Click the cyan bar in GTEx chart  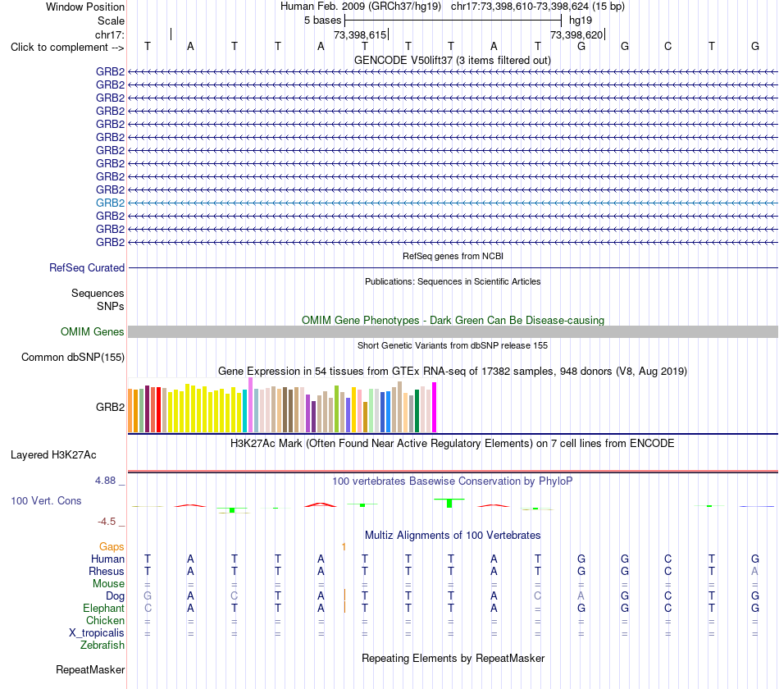coord(245,411)
